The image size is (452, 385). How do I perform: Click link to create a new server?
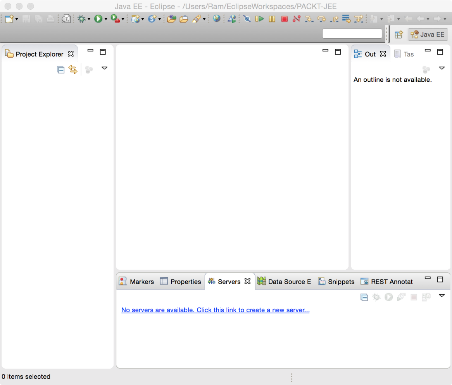coord(215,310)
